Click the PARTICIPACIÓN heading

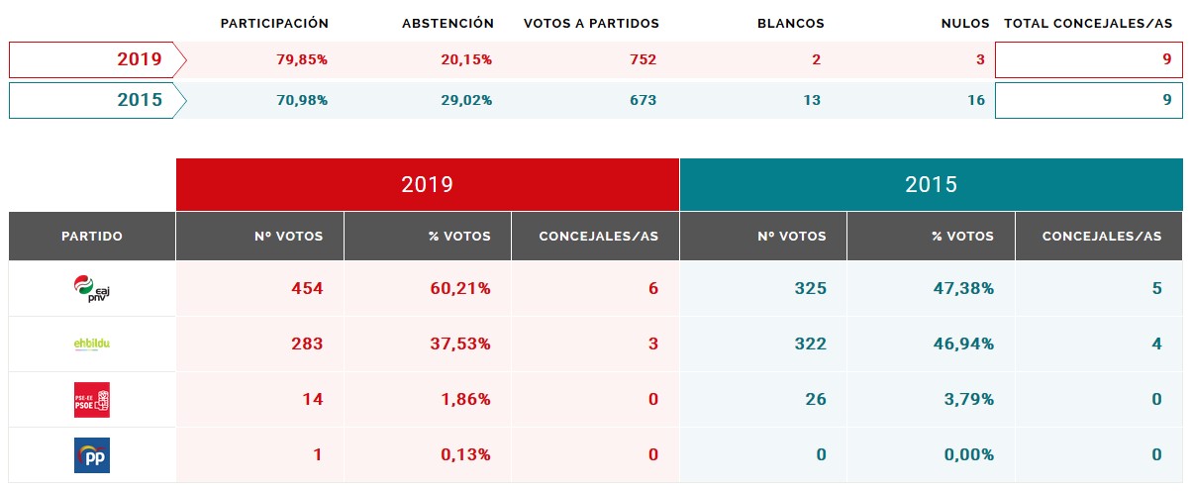[x=274, y=23]
